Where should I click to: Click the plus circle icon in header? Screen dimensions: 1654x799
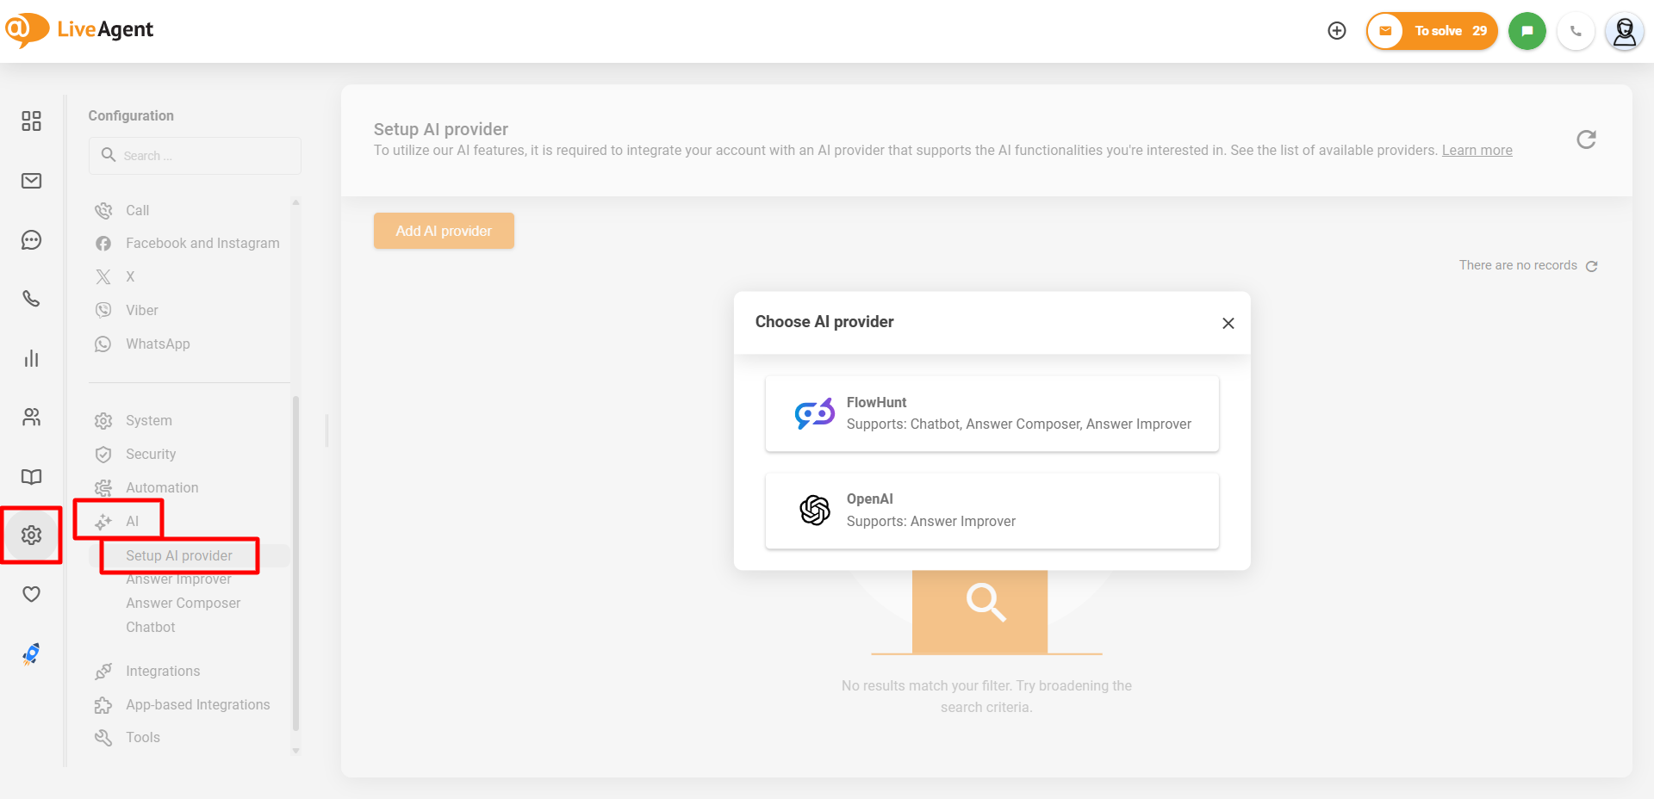coord(1337,31)
